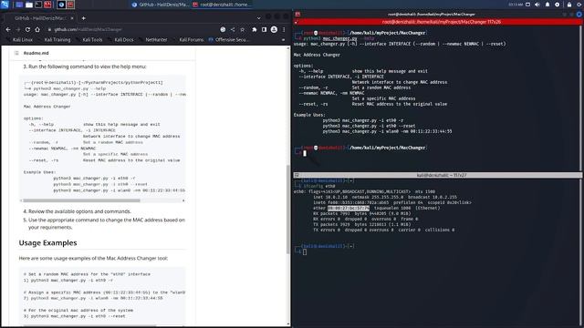Click the Usage Examples heading
The width and height of the screenshot is (584, 328).
point(47,243)
